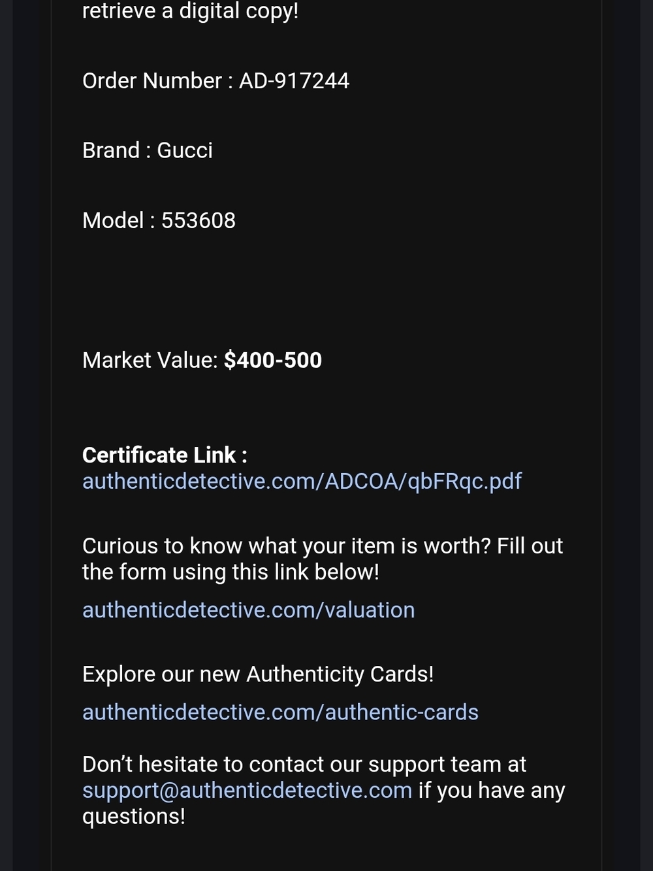Open the authenticdetective.com/valuation link

(248, 610)
